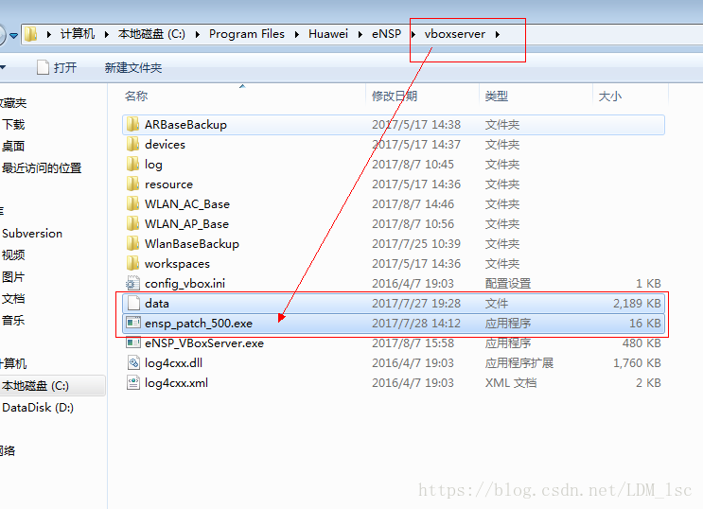
Task: Click the eNSP_VBoxServer.exe application icon
Action: click(x=133, y=342)
